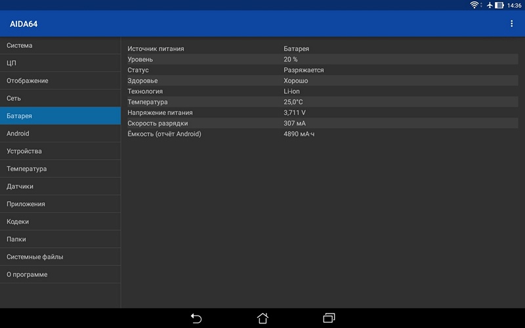Tap the power source value Батарея

tap(297, 49)
